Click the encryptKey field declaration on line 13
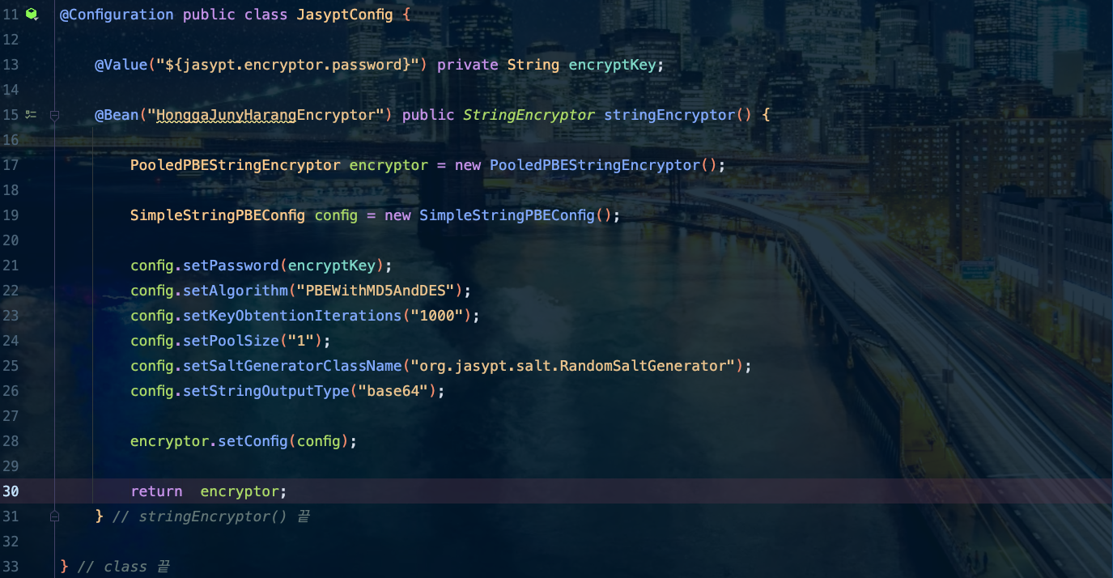The height and width of the screenshot is (578, 1113). pyautogui.click(x=612, y=65)
